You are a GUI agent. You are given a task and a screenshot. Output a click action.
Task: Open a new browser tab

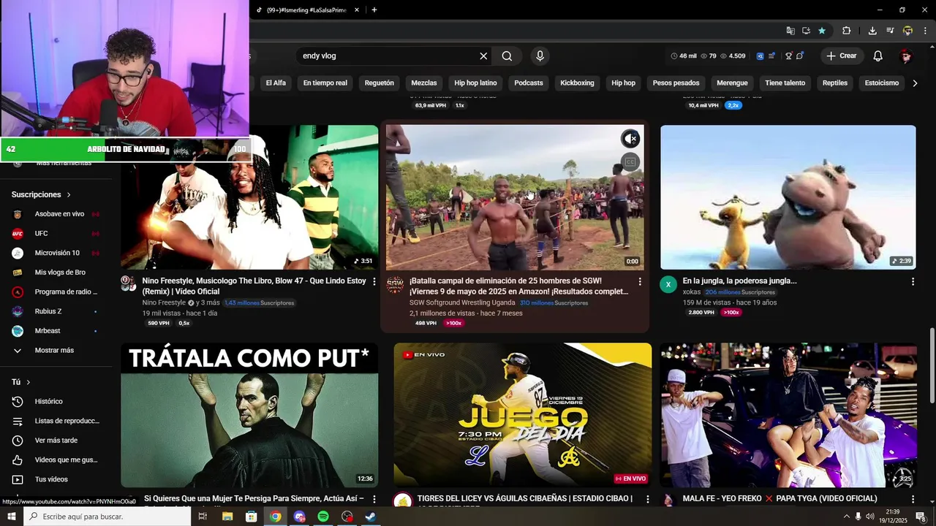(x=374, y=10)
